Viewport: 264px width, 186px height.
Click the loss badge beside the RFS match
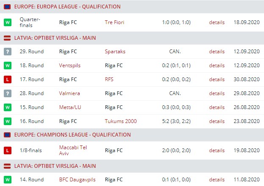point(7,79)
